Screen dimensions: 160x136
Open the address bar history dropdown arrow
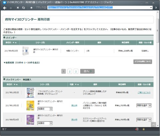[151, 8]
